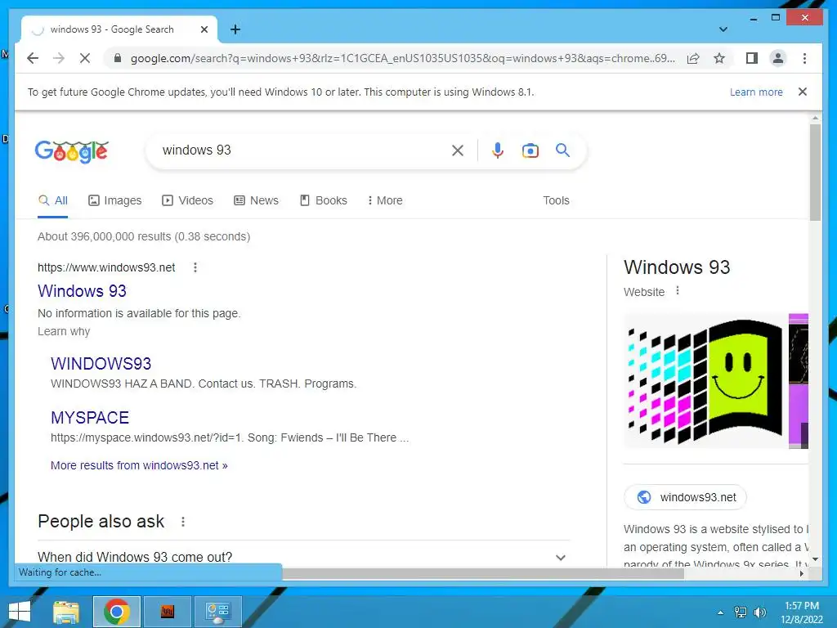View site information lock icon
Screen dimensions: 837x628
(118, 58)
